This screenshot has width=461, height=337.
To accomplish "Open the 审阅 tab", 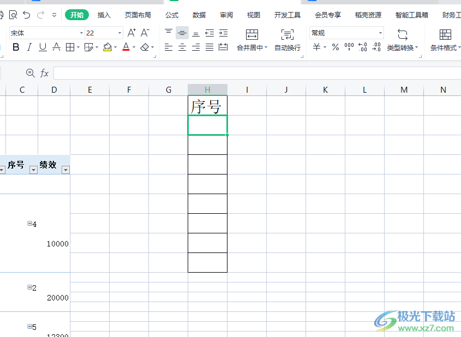I will point(226,15).
